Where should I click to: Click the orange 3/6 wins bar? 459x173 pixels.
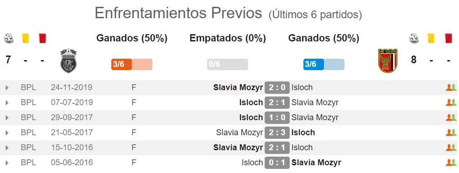pyautogui.click(x=132, y=64)
